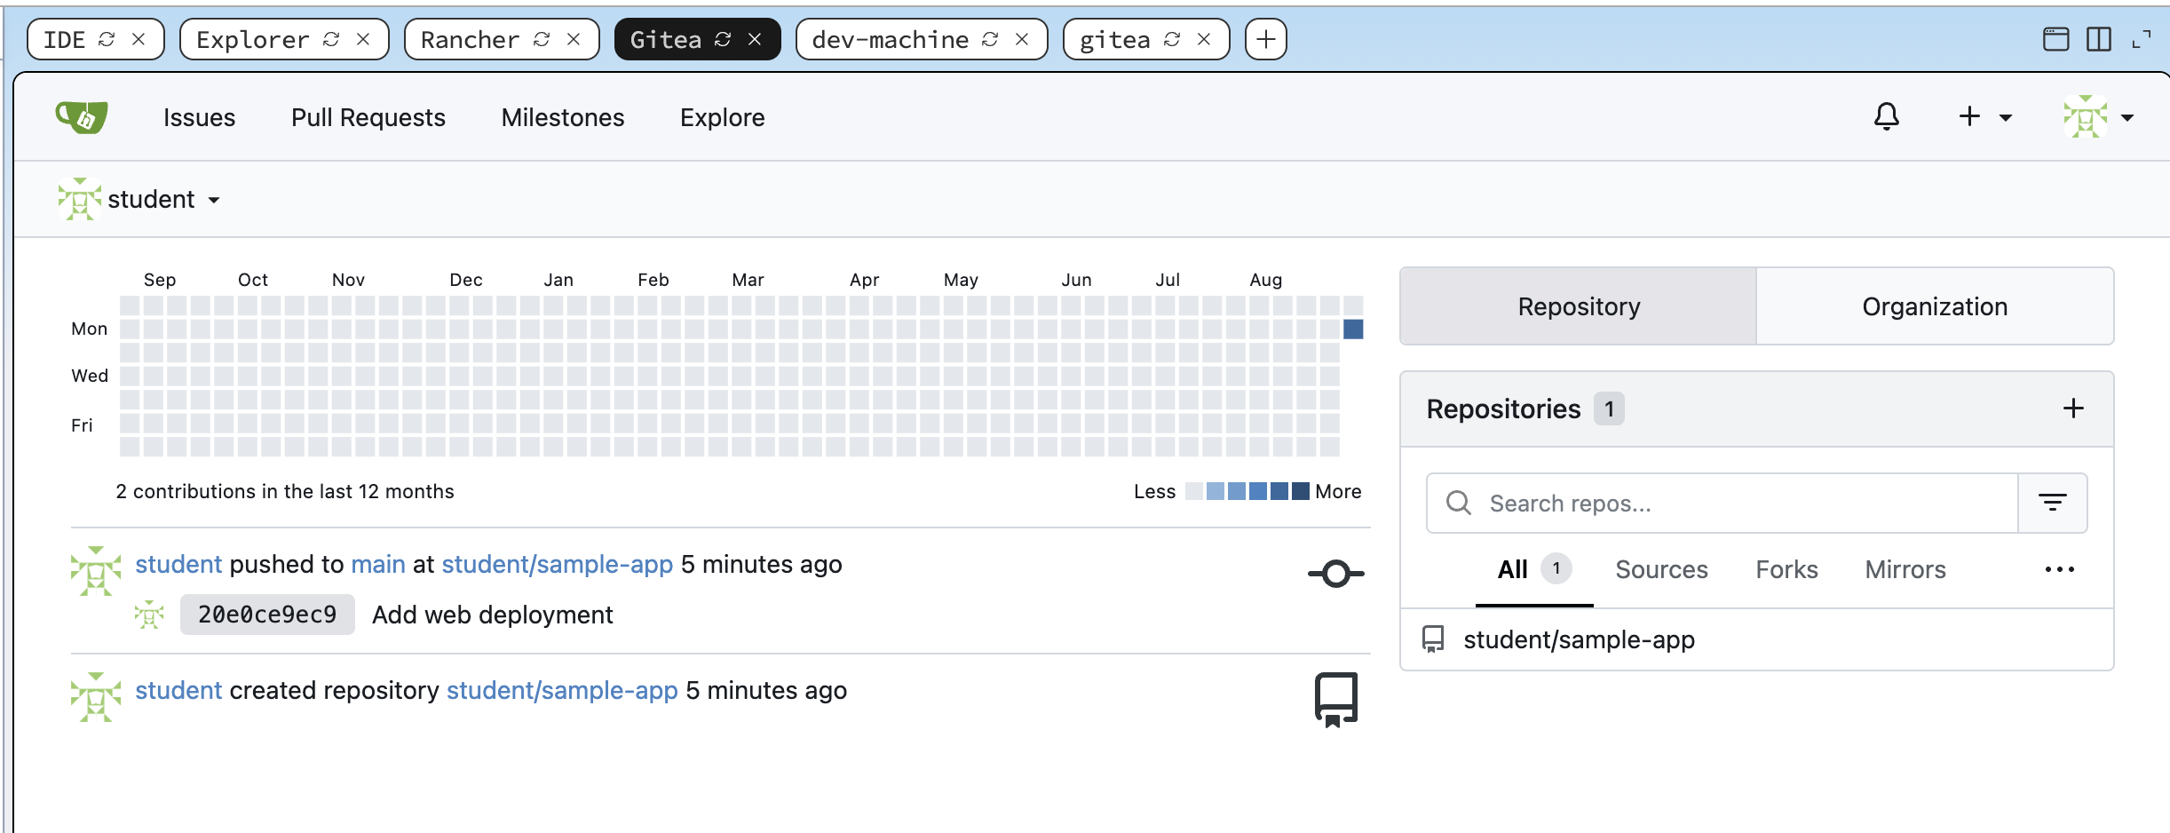Open Pull Requests in the navigation bar
The image size is (2170, 833).
pyautogui.click(x=368, y=117)
